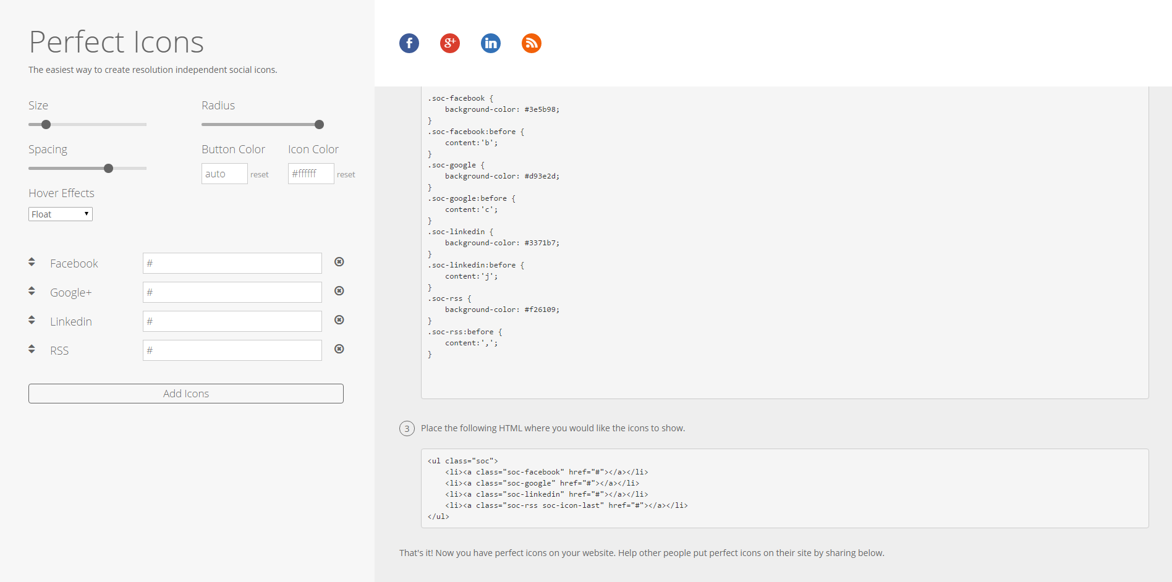Focus the Icon Color #ffffff field
Screen dimensions: 1172x582
click(x=311, y=174)
